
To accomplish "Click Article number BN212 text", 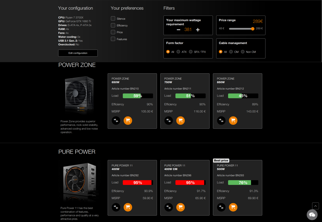I will (x=230, y=89).
